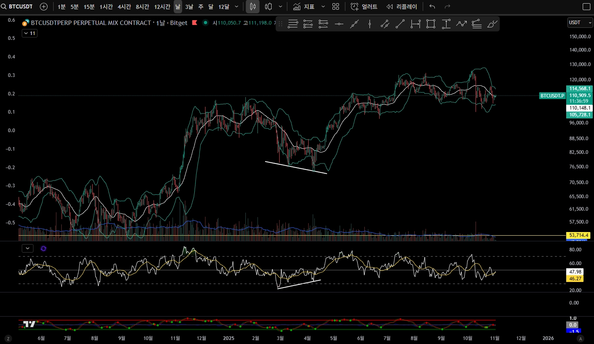594x344 pixels.
Task: Open the layout setup square icon
Action: click(x=586, y=6)
